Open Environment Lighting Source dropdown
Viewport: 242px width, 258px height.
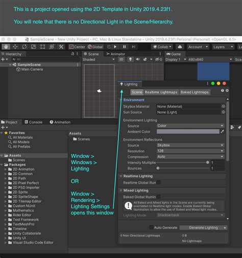pyautogui.click(x=190, y=126)
